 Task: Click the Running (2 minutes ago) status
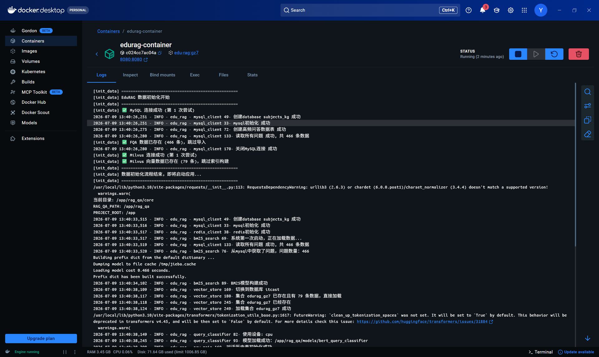click(482, 57)
